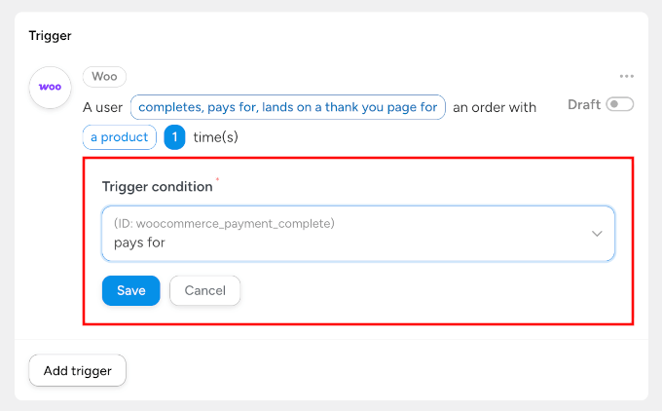Click the selected "pays for" value

(139, 243)
